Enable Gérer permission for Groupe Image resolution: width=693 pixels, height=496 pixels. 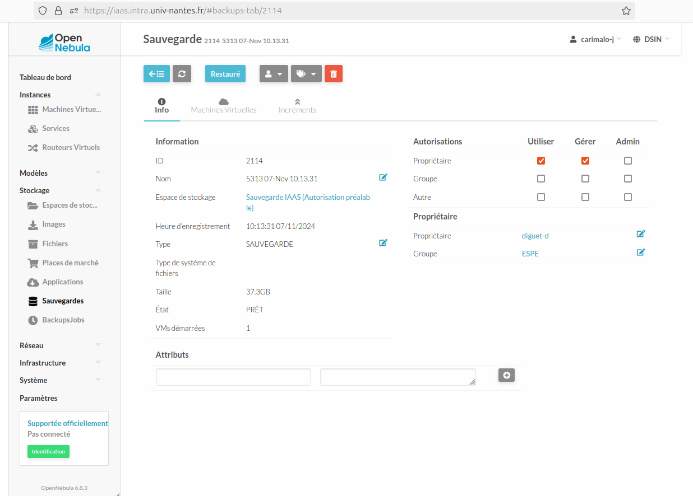coord(585,178)
